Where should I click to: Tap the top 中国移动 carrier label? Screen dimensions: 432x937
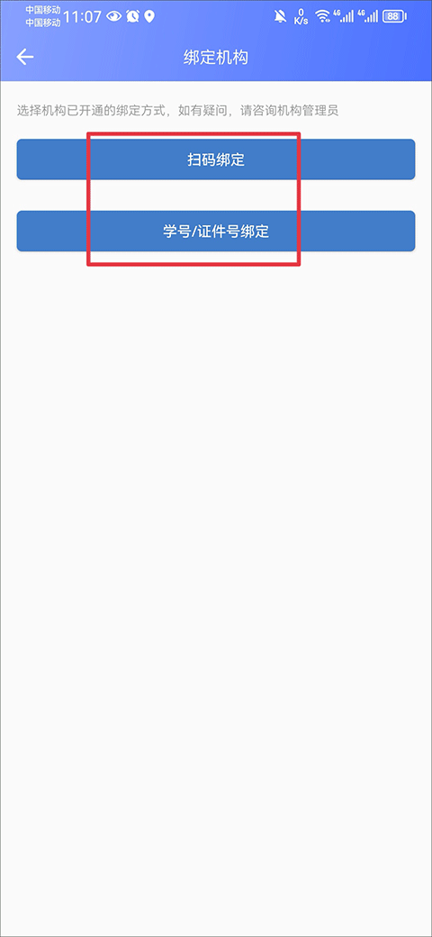43,11
